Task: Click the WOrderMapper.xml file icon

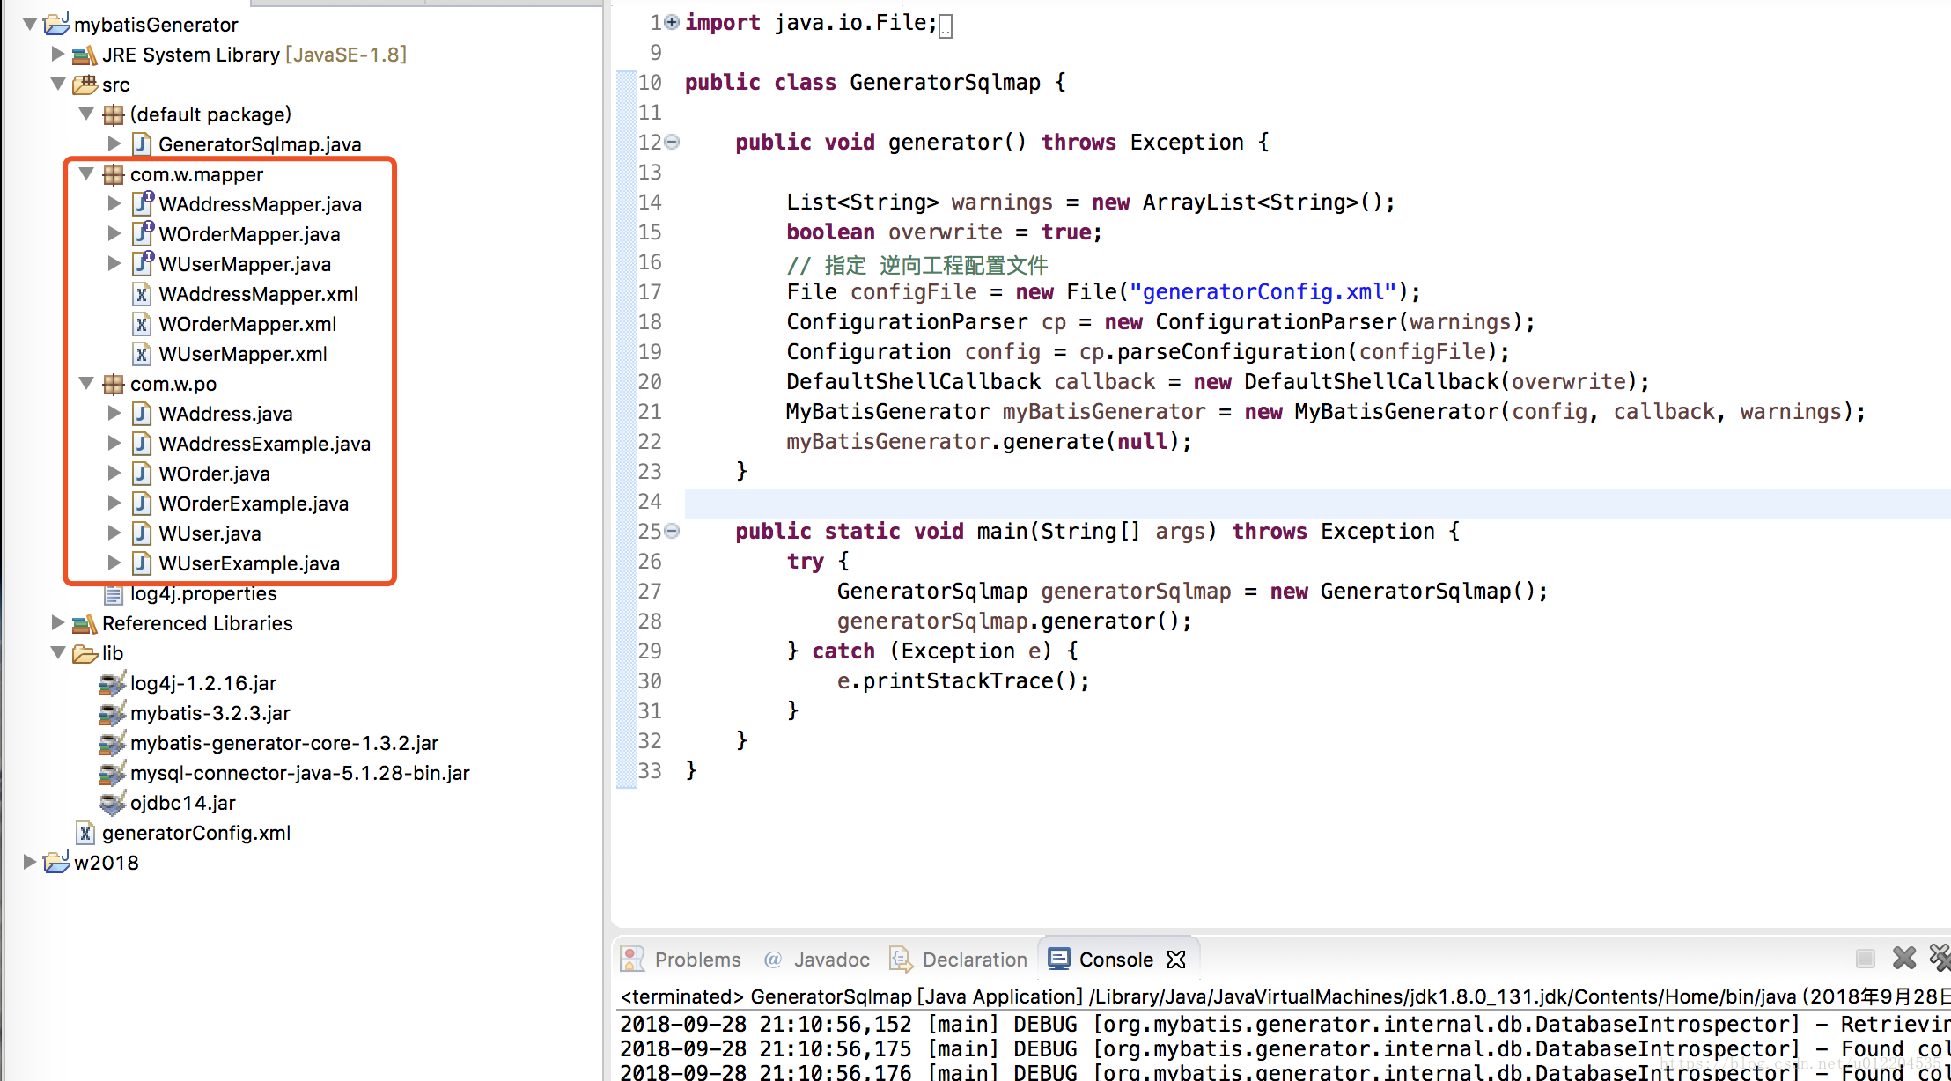Action: [x=141, y=324]
